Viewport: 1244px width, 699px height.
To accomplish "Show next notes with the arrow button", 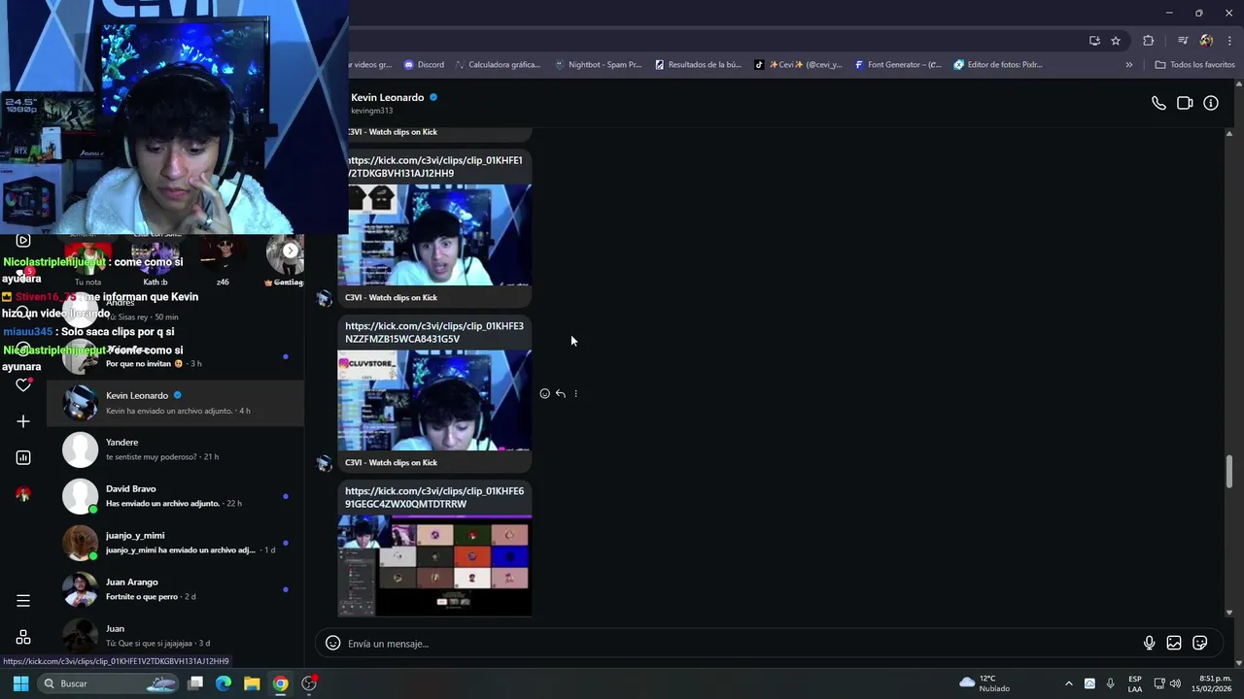I will [290, 250].
